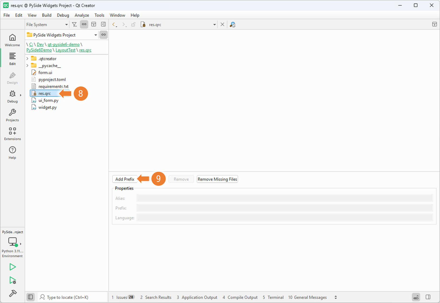Screen dimensions: 440x303
Task: Toggle the progress details button
Action: coord(416,297)
